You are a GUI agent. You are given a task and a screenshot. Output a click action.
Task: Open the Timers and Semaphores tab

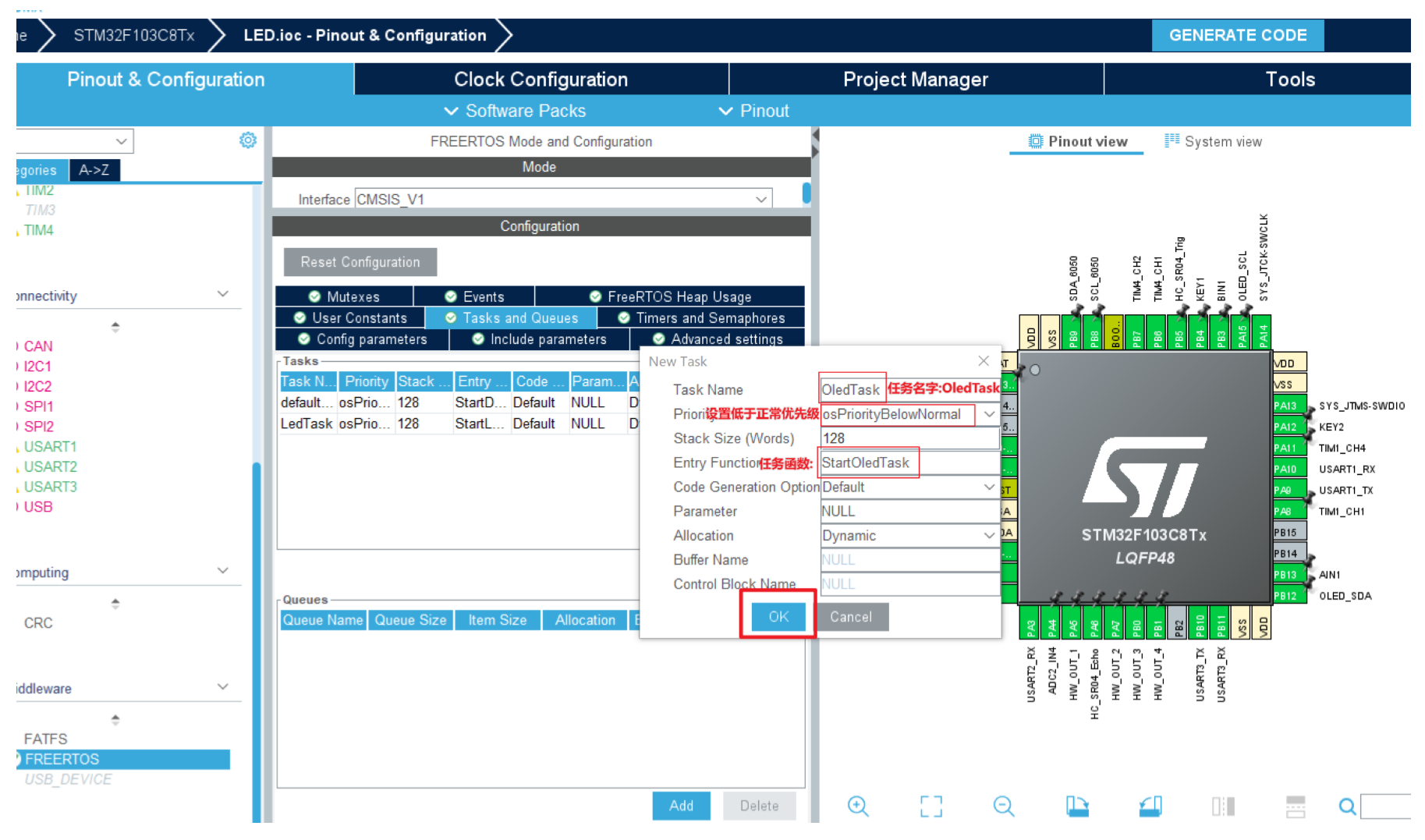(x=700, y=317)
